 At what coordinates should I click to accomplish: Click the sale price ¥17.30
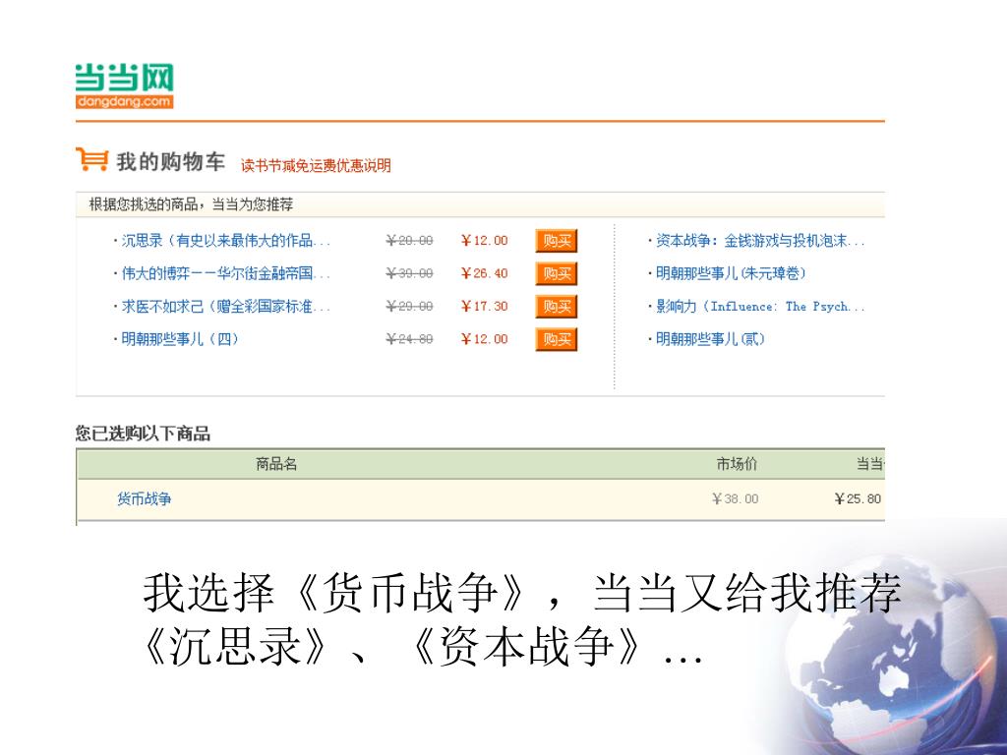484,307
